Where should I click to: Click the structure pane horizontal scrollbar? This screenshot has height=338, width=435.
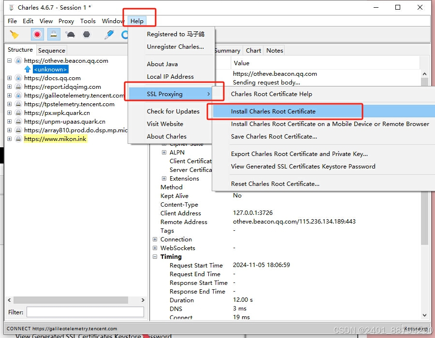pyautogui.click(x=71, y=300)
